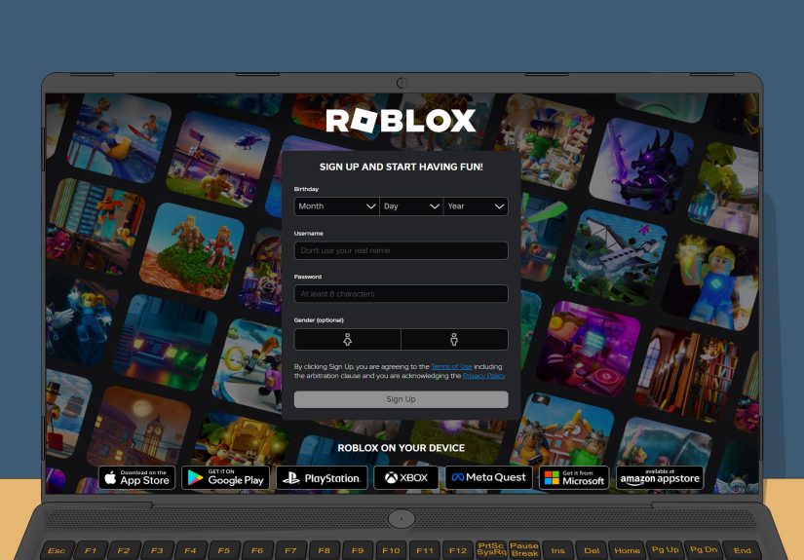The width and height of the screenshot is (804, 560).
Task: Click the helicopter game thumbnail
Action: coord(218,160)
